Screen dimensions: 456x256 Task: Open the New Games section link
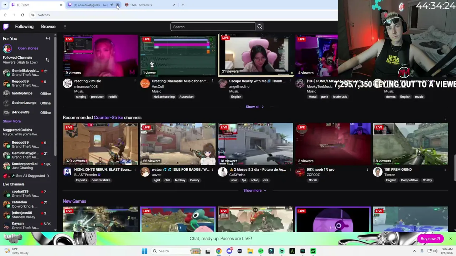(74, 201)
